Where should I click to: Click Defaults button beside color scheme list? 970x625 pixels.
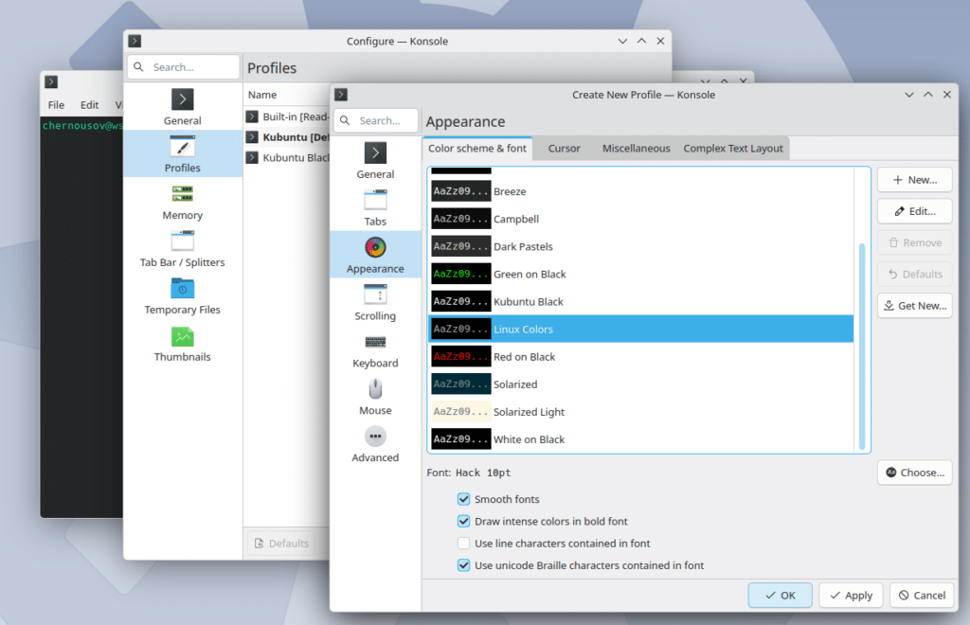click(x=914, y=274)
